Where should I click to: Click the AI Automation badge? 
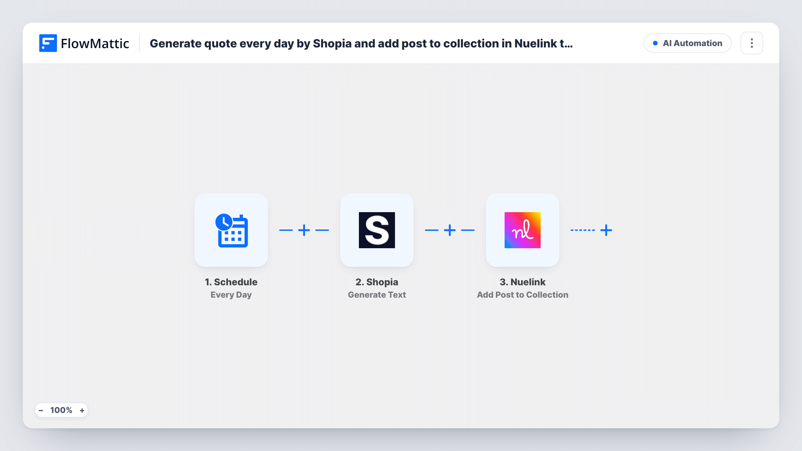point(688,43)
